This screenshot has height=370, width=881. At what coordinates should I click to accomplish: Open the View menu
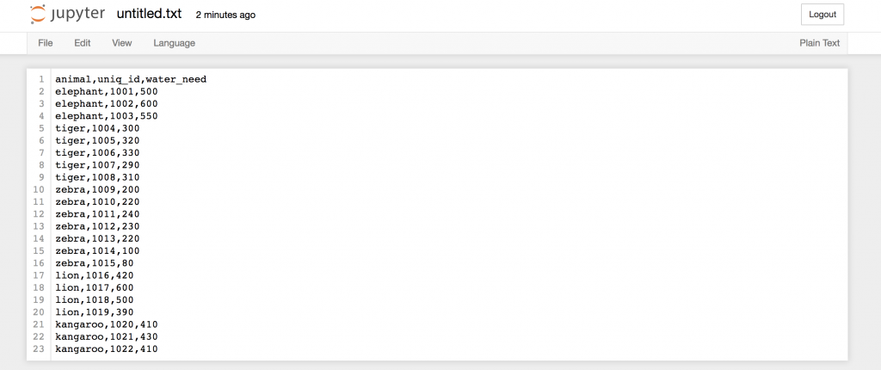pyautogui.click(x=122, y=43)
